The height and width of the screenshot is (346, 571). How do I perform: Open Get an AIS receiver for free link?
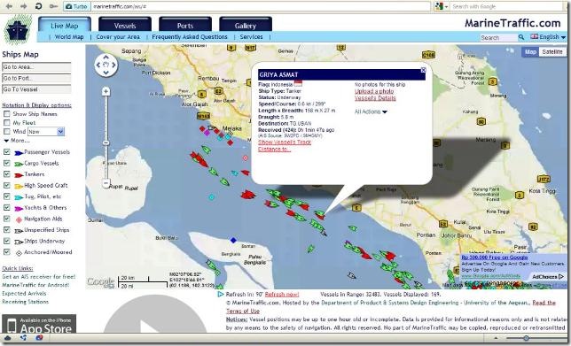pos(39,277)
